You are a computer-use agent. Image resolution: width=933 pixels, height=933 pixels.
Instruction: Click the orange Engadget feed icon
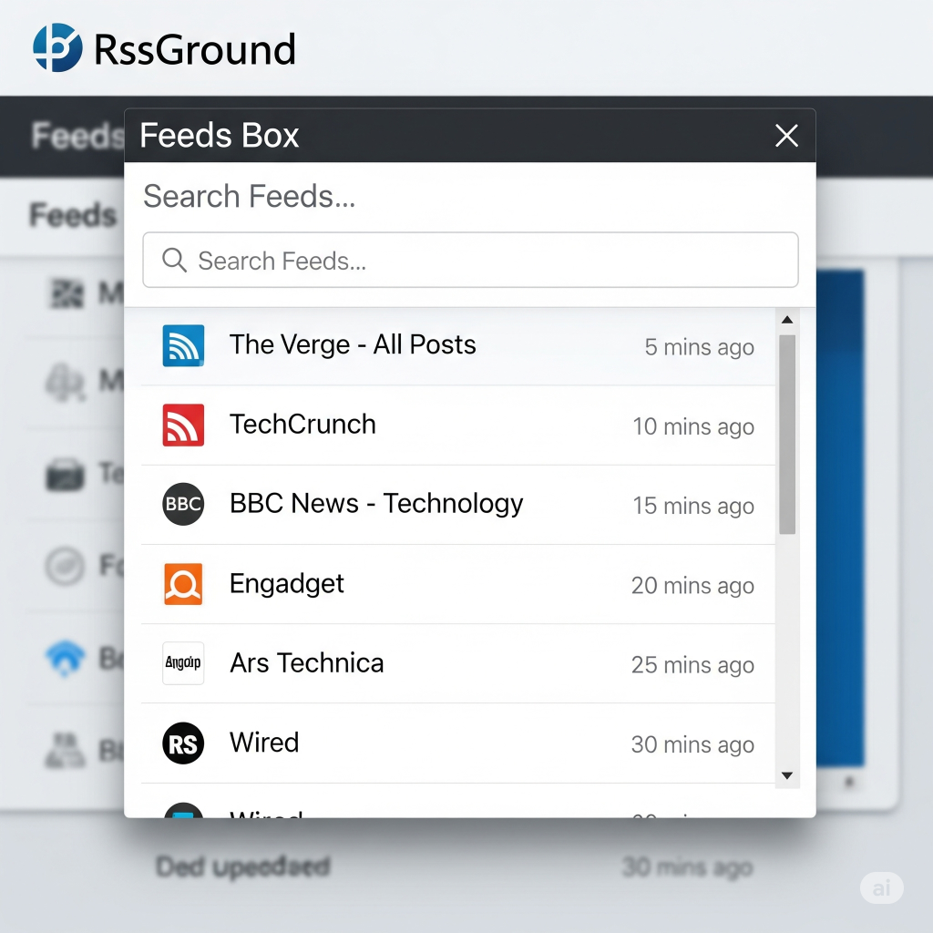(183, 584)
